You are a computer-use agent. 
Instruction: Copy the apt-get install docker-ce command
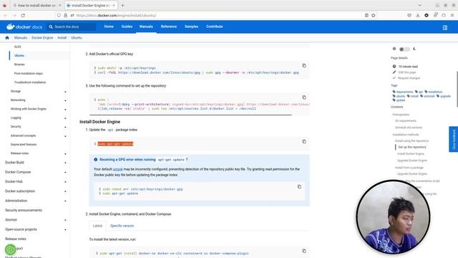pos(304,251)
